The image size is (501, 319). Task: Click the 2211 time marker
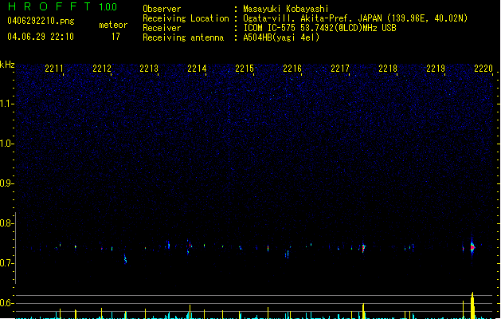54,69
